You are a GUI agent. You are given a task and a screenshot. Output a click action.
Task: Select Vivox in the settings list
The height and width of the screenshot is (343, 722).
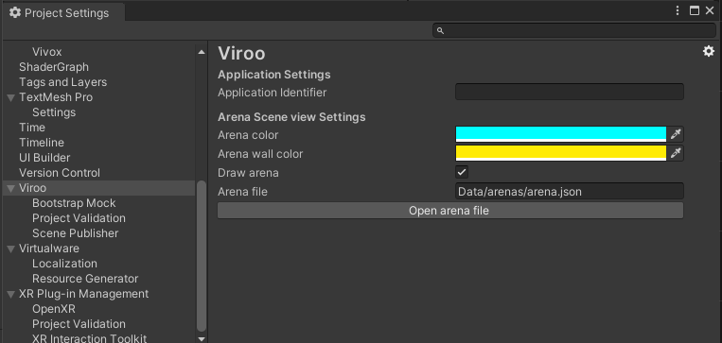[47, 52]
